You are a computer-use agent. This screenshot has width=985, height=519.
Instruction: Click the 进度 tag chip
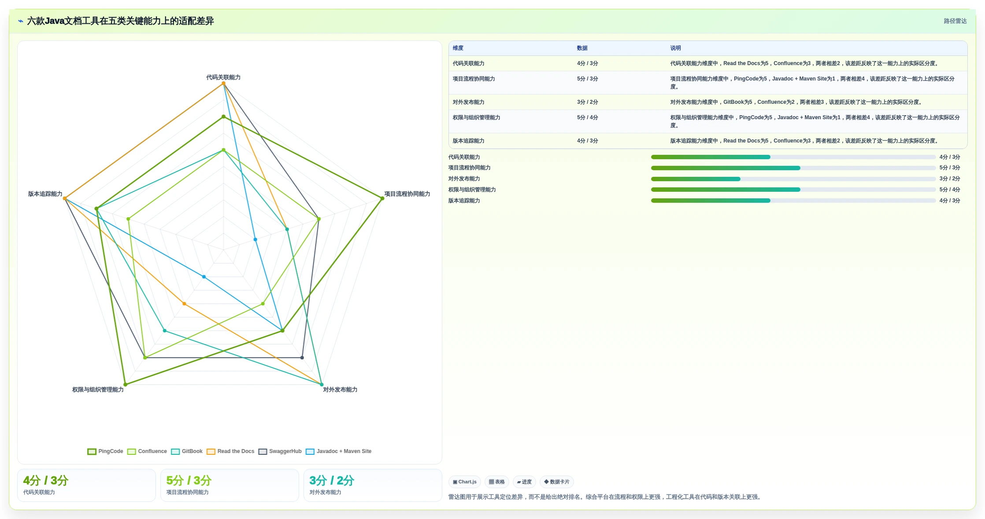pos(524,482)
